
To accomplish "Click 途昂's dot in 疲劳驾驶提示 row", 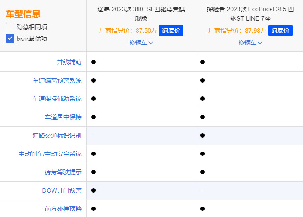I will (93, 172).
